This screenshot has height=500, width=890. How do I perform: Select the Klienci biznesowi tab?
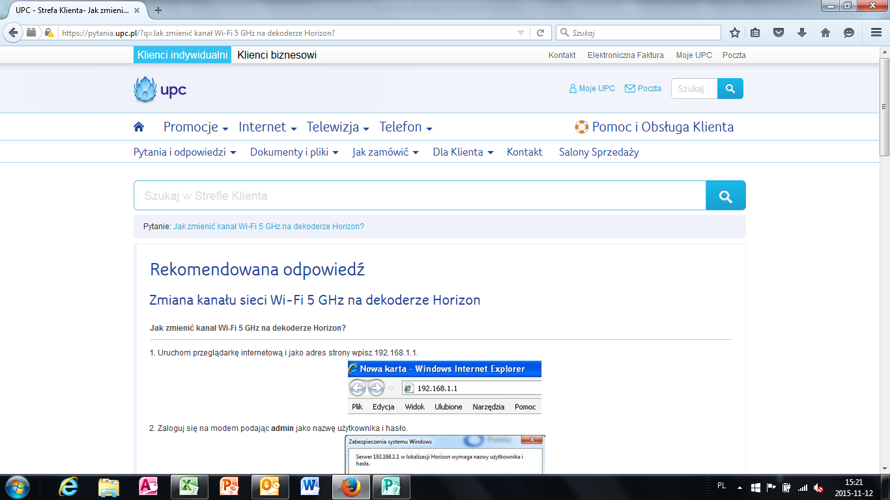[277, 55]
